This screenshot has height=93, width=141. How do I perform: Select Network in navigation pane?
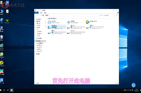point(38,54)
